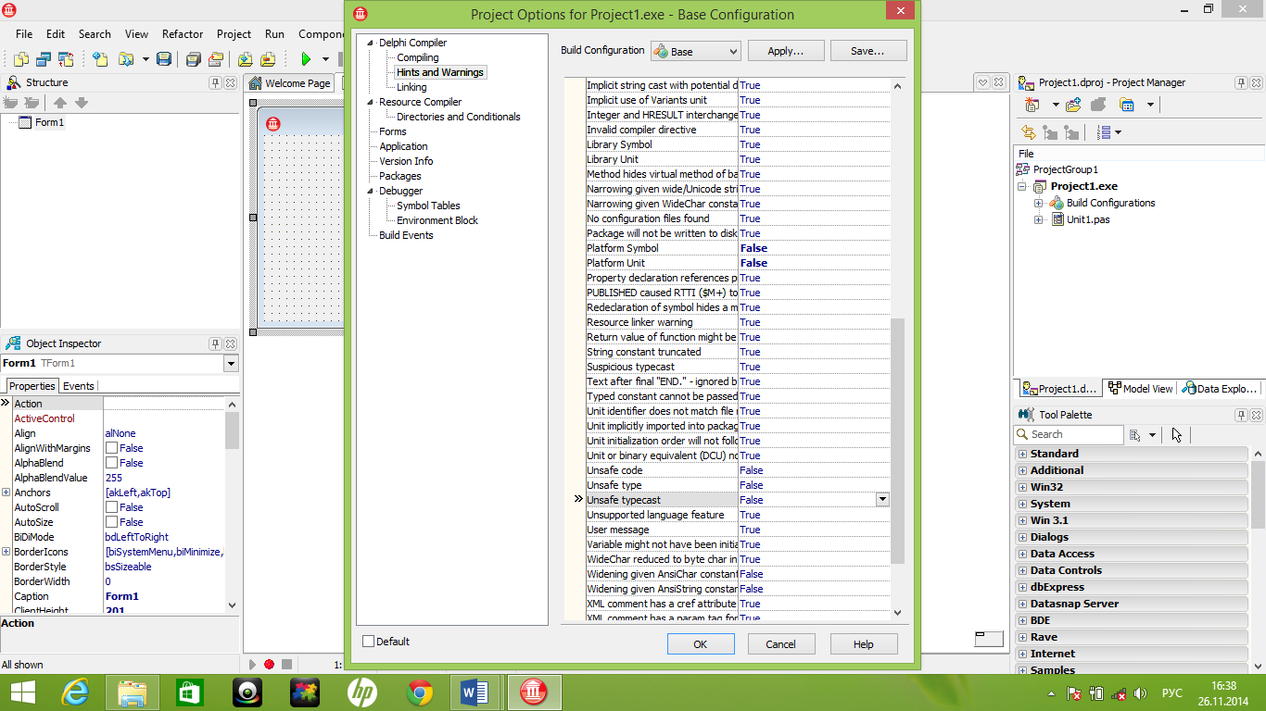This screenshot has width=1266, height=711.
Task: Toggle AutoScroll checkbox in Object Inspector
Action: tap(111, 507)
